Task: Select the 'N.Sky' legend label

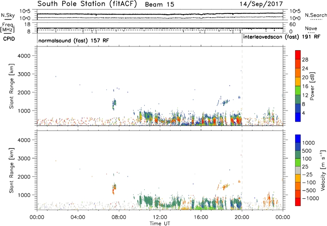Action: point(8,15)
